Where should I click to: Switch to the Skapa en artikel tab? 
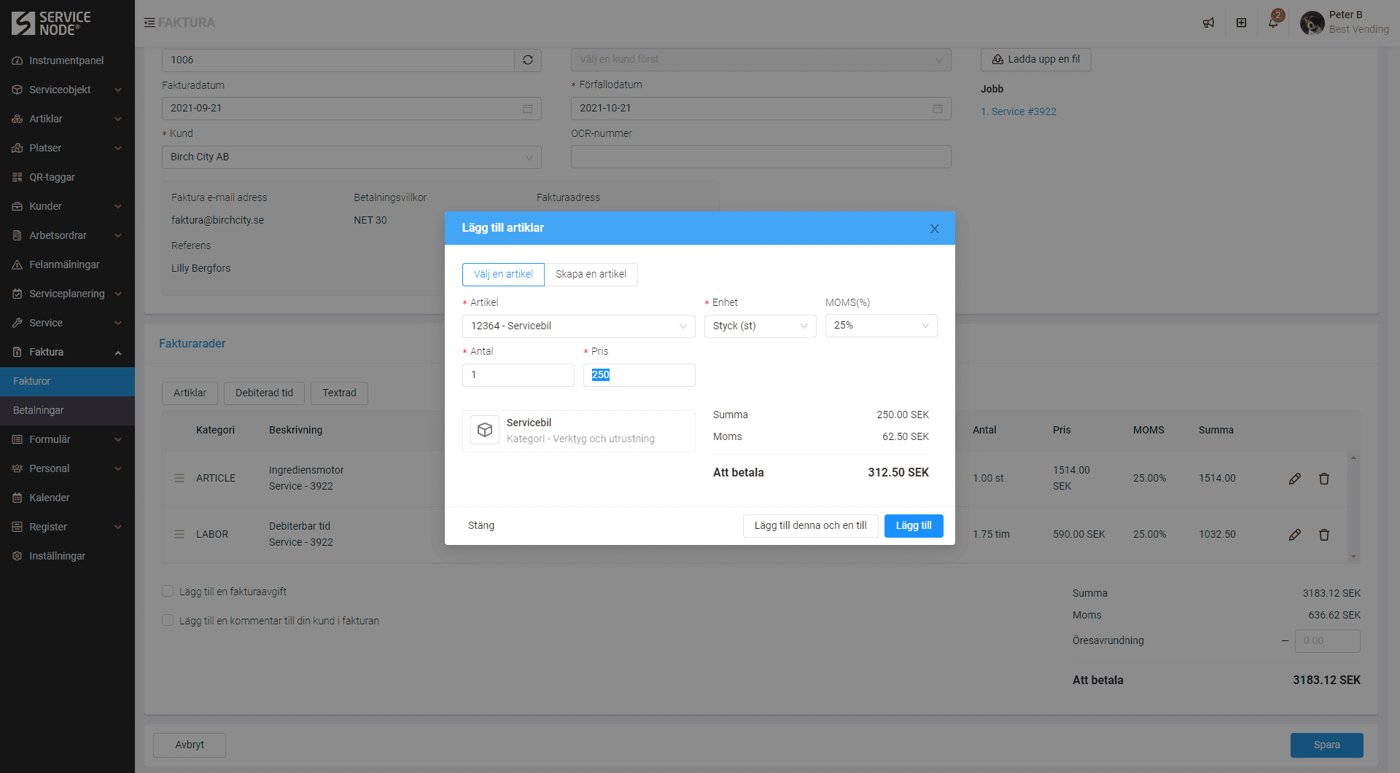click(x=591, y=275)
